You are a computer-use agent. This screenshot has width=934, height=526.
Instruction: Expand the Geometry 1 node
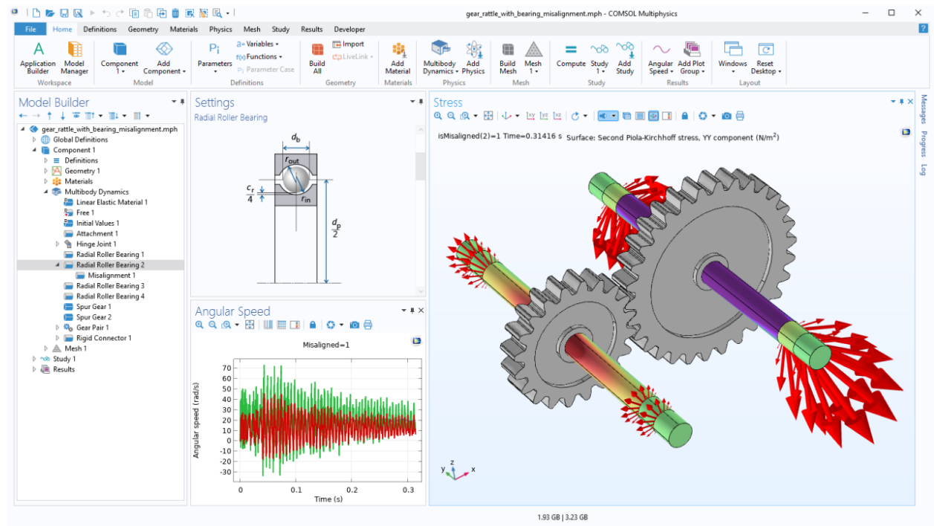[46, 171]
